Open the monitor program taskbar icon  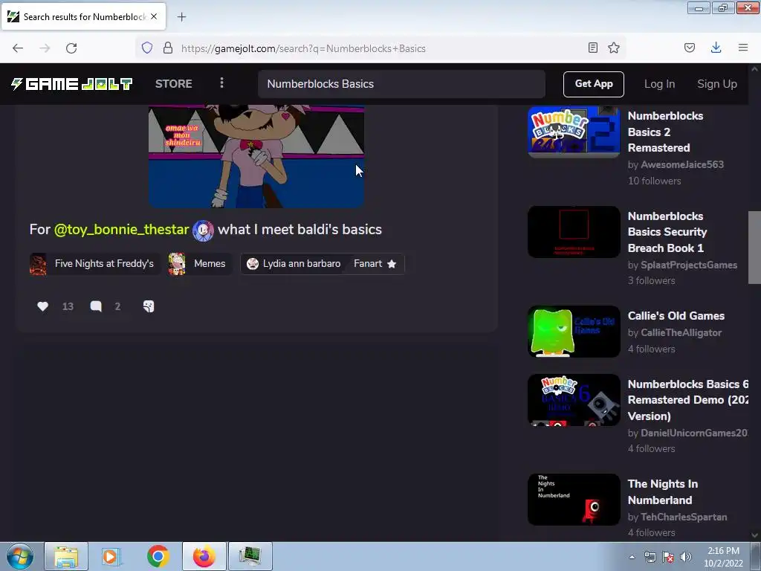coord(250,556)
